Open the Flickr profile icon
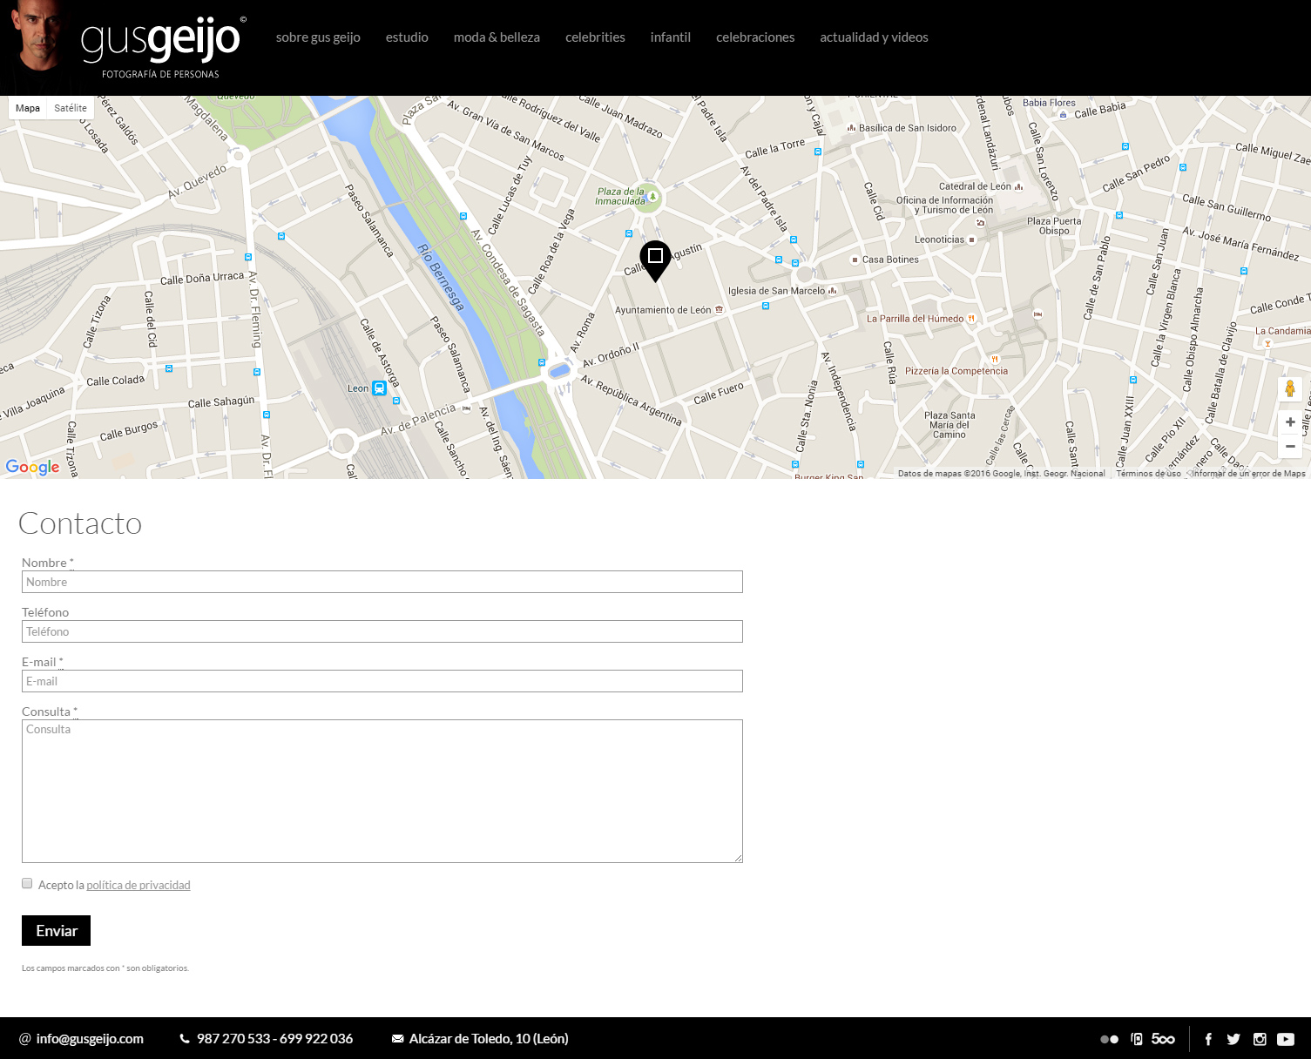This screenshot has width=1311, height=1059. [1109, 1039]
